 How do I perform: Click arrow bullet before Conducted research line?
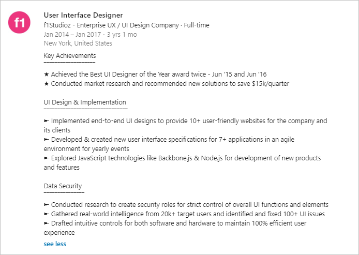[47, 205]
